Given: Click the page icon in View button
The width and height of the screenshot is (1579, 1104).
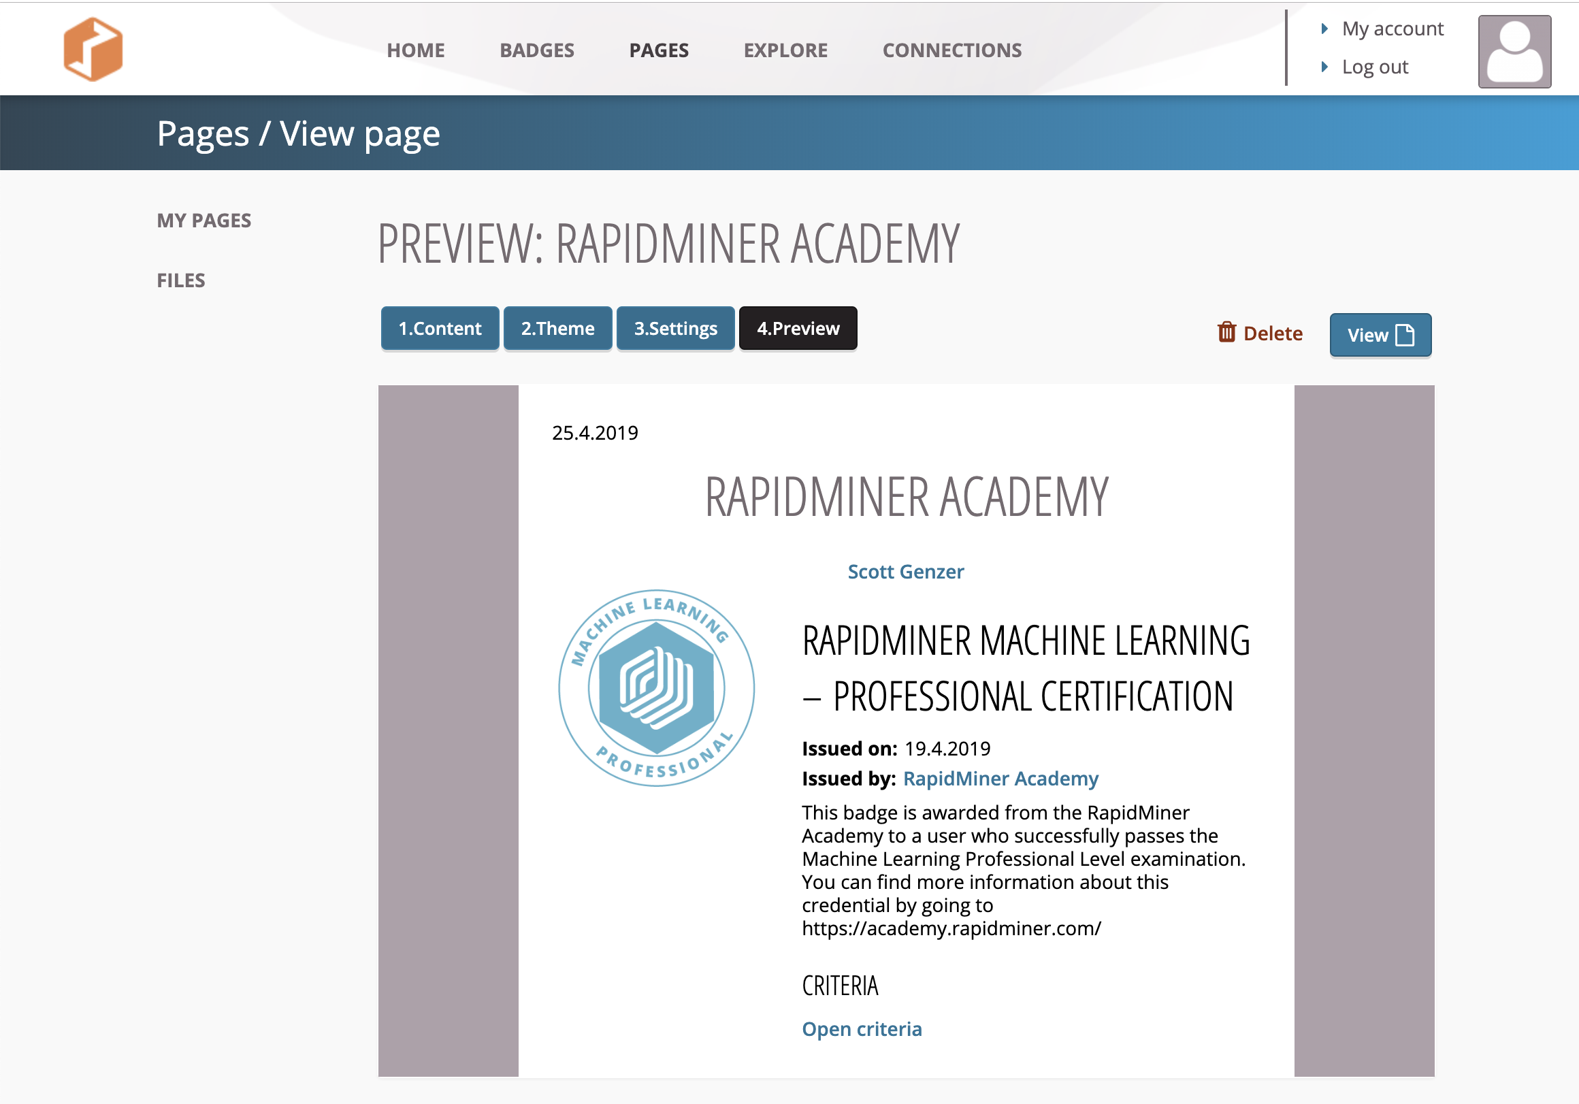Looking at the screenshot, I should pyautogui.click(x=1405, y=335).
